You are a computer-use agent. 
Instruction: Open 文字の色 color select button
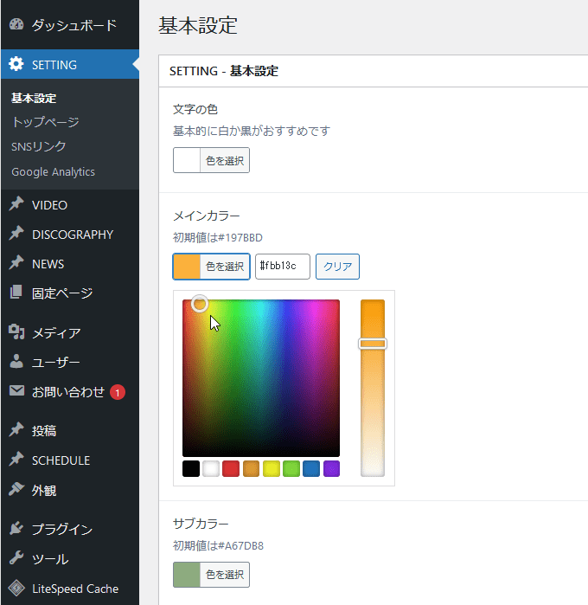[x=211, y=160]
